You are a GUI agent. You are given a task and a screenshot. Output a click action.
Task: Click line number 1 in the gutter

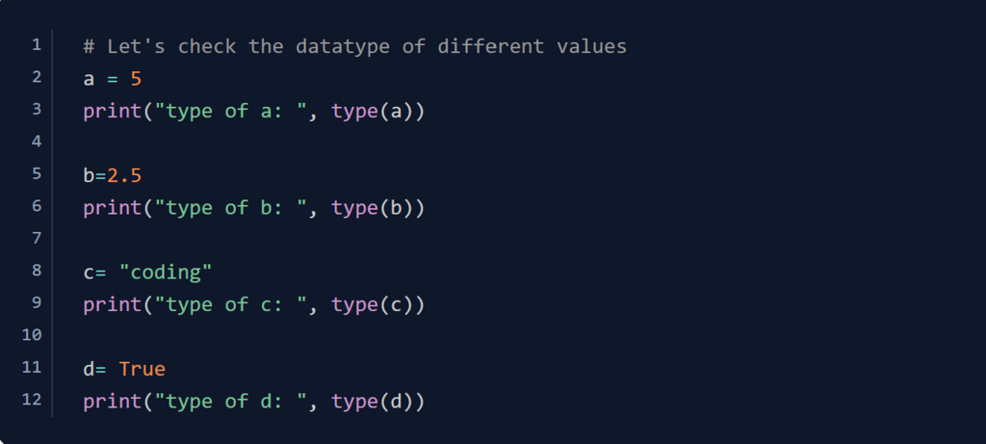click(x=37, y=45)
